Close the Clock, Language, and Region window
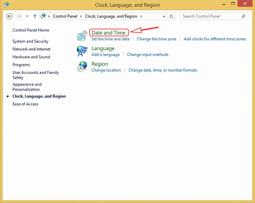This screenshot has width=255, height=203. pyautogui.click(x=245, y=4)
